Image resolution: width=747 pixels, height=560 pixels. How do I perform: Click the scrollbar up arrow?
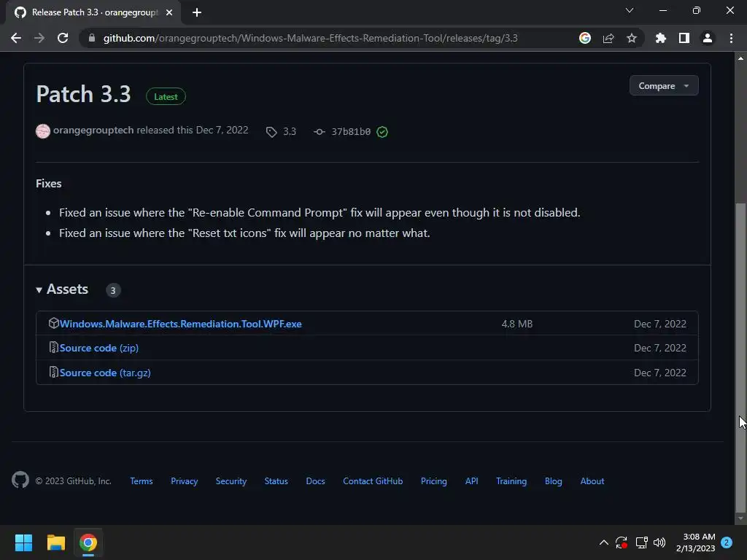coord(740,58)
